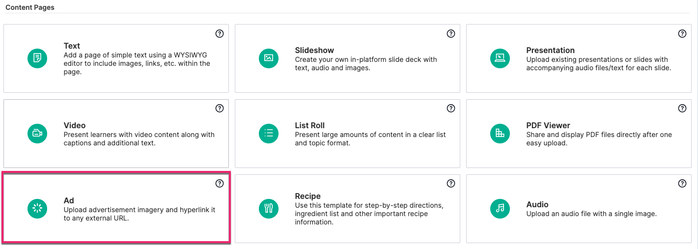Click the List Roll lines icon
Viewport: 698px width, 249px height.
point(269,133)
